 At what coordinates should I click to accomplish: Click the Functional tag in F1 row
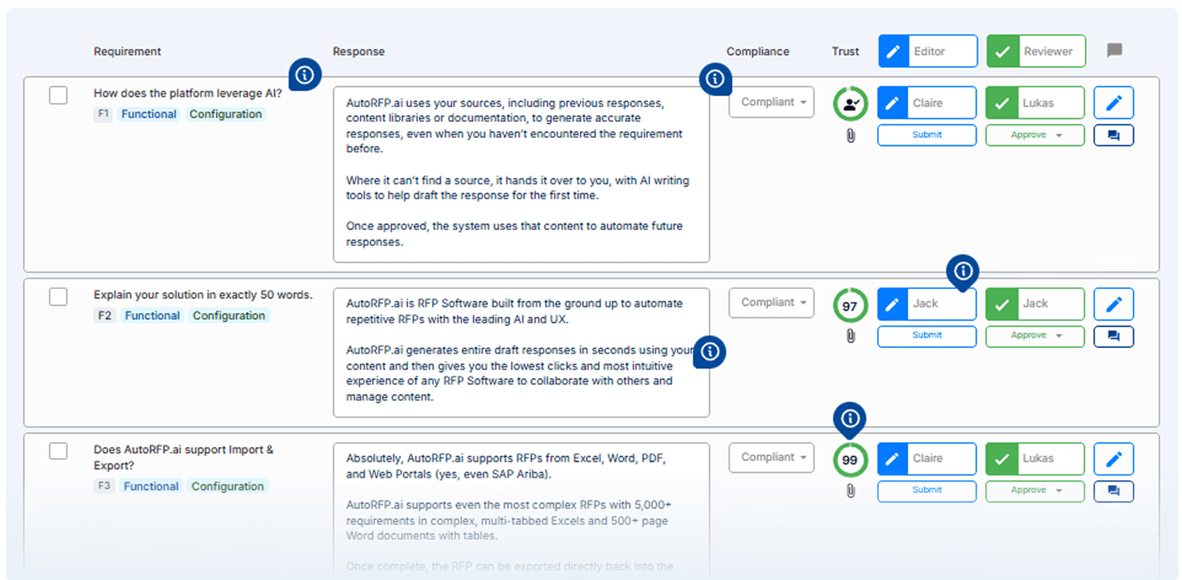pos(149,114)
